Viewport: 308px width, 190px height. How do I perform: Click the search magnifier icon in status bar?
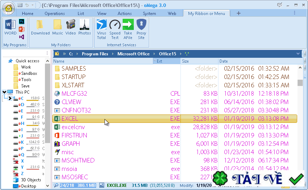56,185
